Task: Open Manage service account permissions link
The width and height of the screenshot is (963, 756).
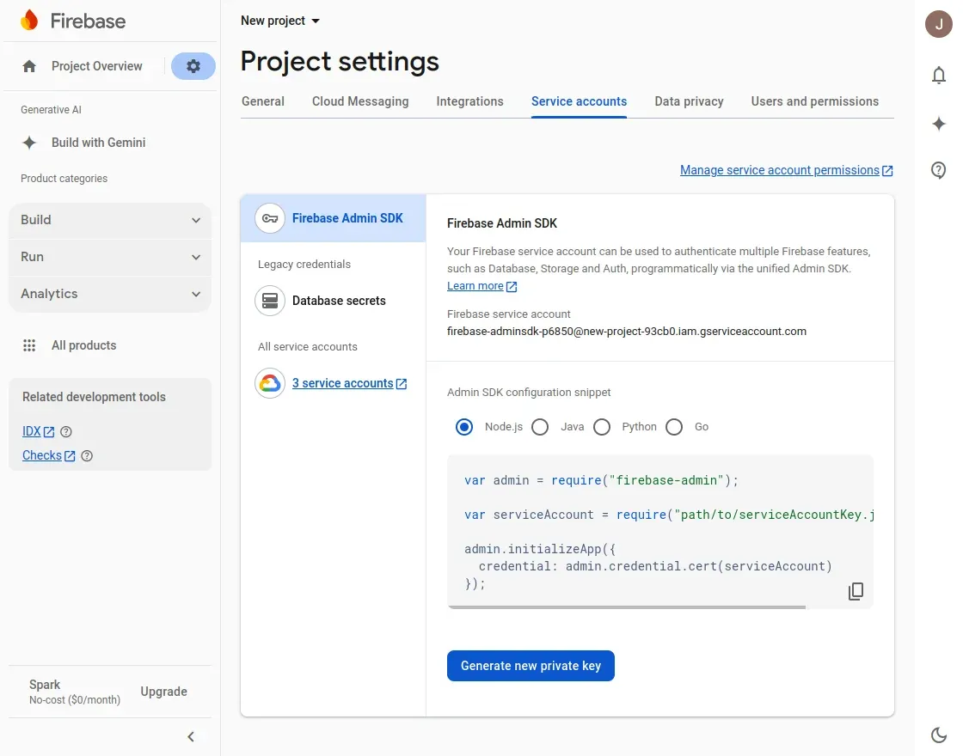Action: click(779, 170)
